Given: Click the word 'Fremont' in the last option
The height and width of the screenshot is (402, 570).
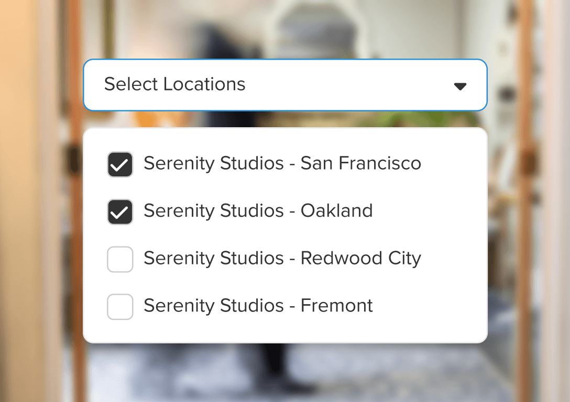Looking at the screenshot, I should click(336, 306).
